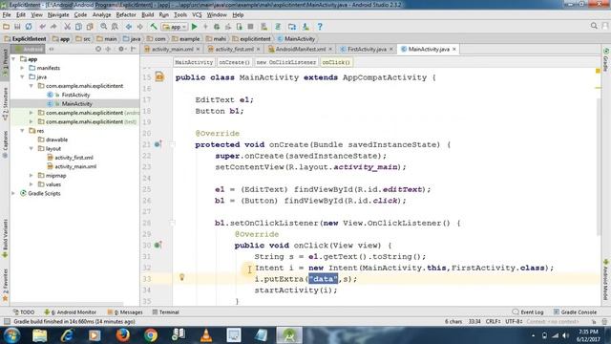Click the Open file toolbar icon

pos(7,27)
